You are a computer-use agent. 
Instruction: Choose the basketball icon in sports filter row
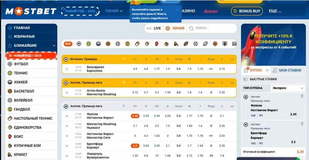[x=108, y=44]
